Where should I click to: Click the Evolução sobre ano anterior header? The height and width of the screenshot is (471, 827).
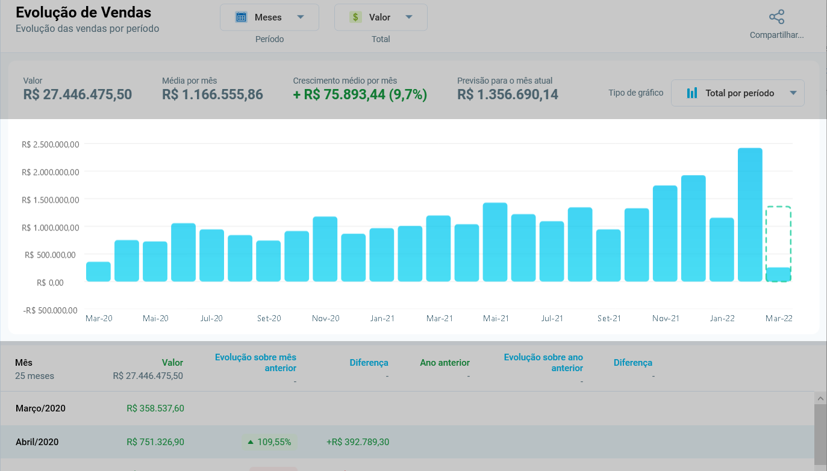tap(543, 363)
